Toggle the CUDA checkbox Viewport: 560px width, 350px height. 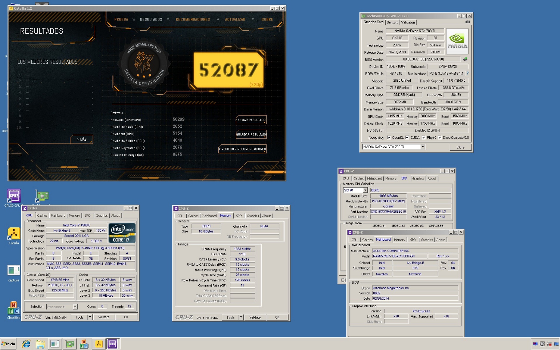pos(407,138)
